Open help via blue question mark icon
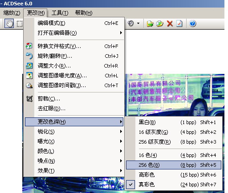The image size is (228, 193). tap(192, 24)
